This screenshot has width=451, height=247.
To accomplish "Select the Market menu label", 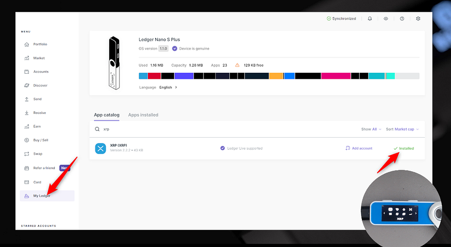I will pyautogui.click(x=39, y=58).
